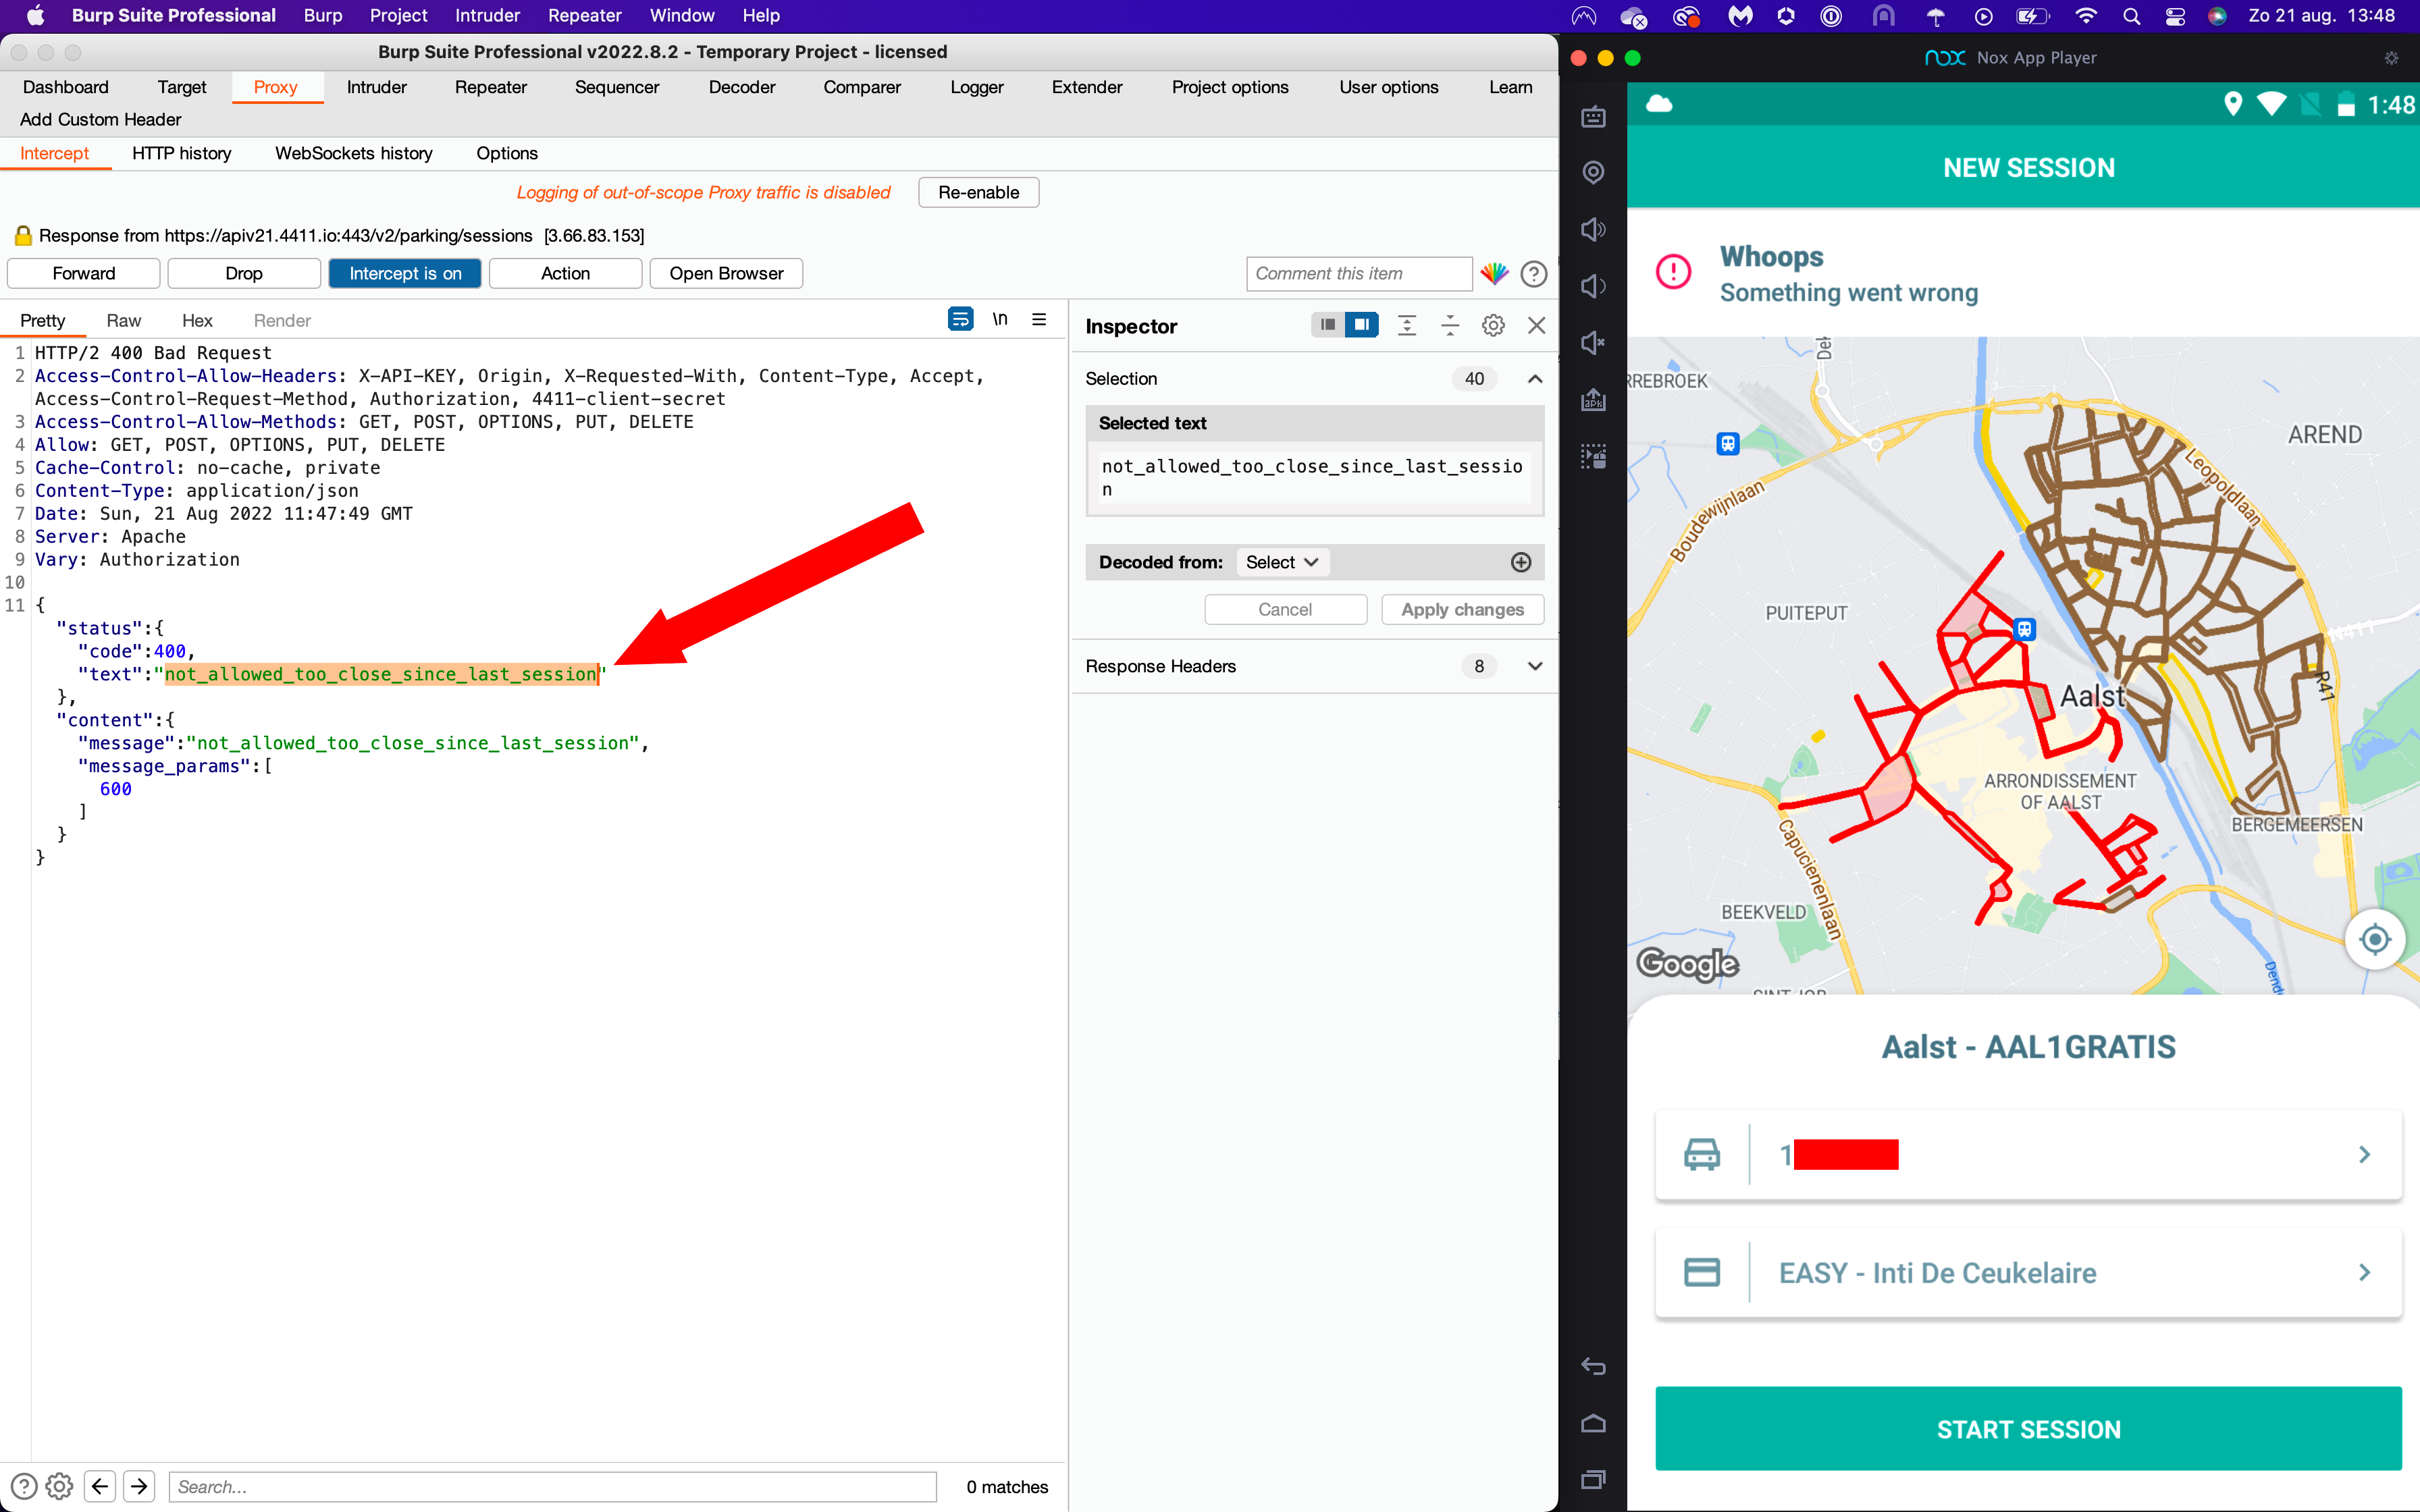The width and height of the screenshot is (2420, 1512).
Task: Open the Intruder menu in macOS menu bar
Action: pyautogui.click(x=487, y=15)
